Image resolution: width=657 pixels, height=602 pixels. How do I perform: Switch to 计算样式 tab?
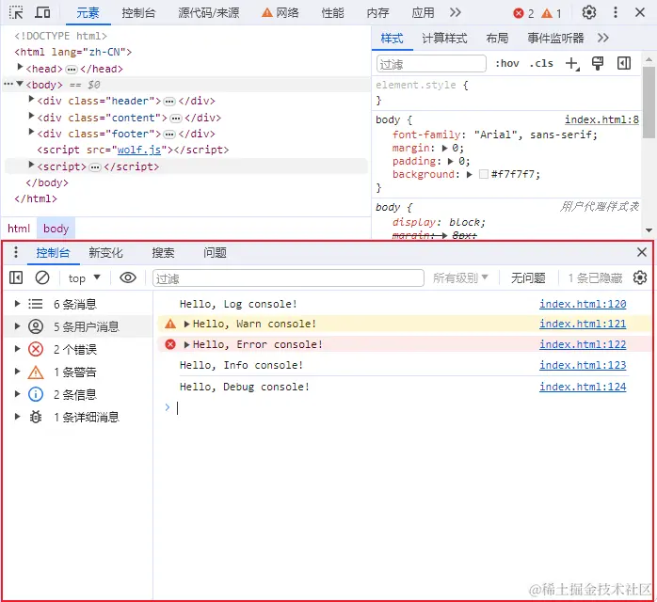[444, 39]
